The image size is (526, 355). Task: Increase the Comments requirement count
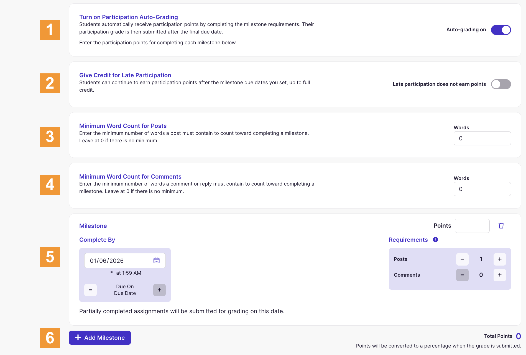[500, 275]
